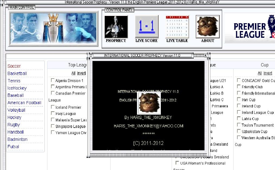Click Invert under the Top League column
This screenshot has height=170, width=275.
click(81, 73)
